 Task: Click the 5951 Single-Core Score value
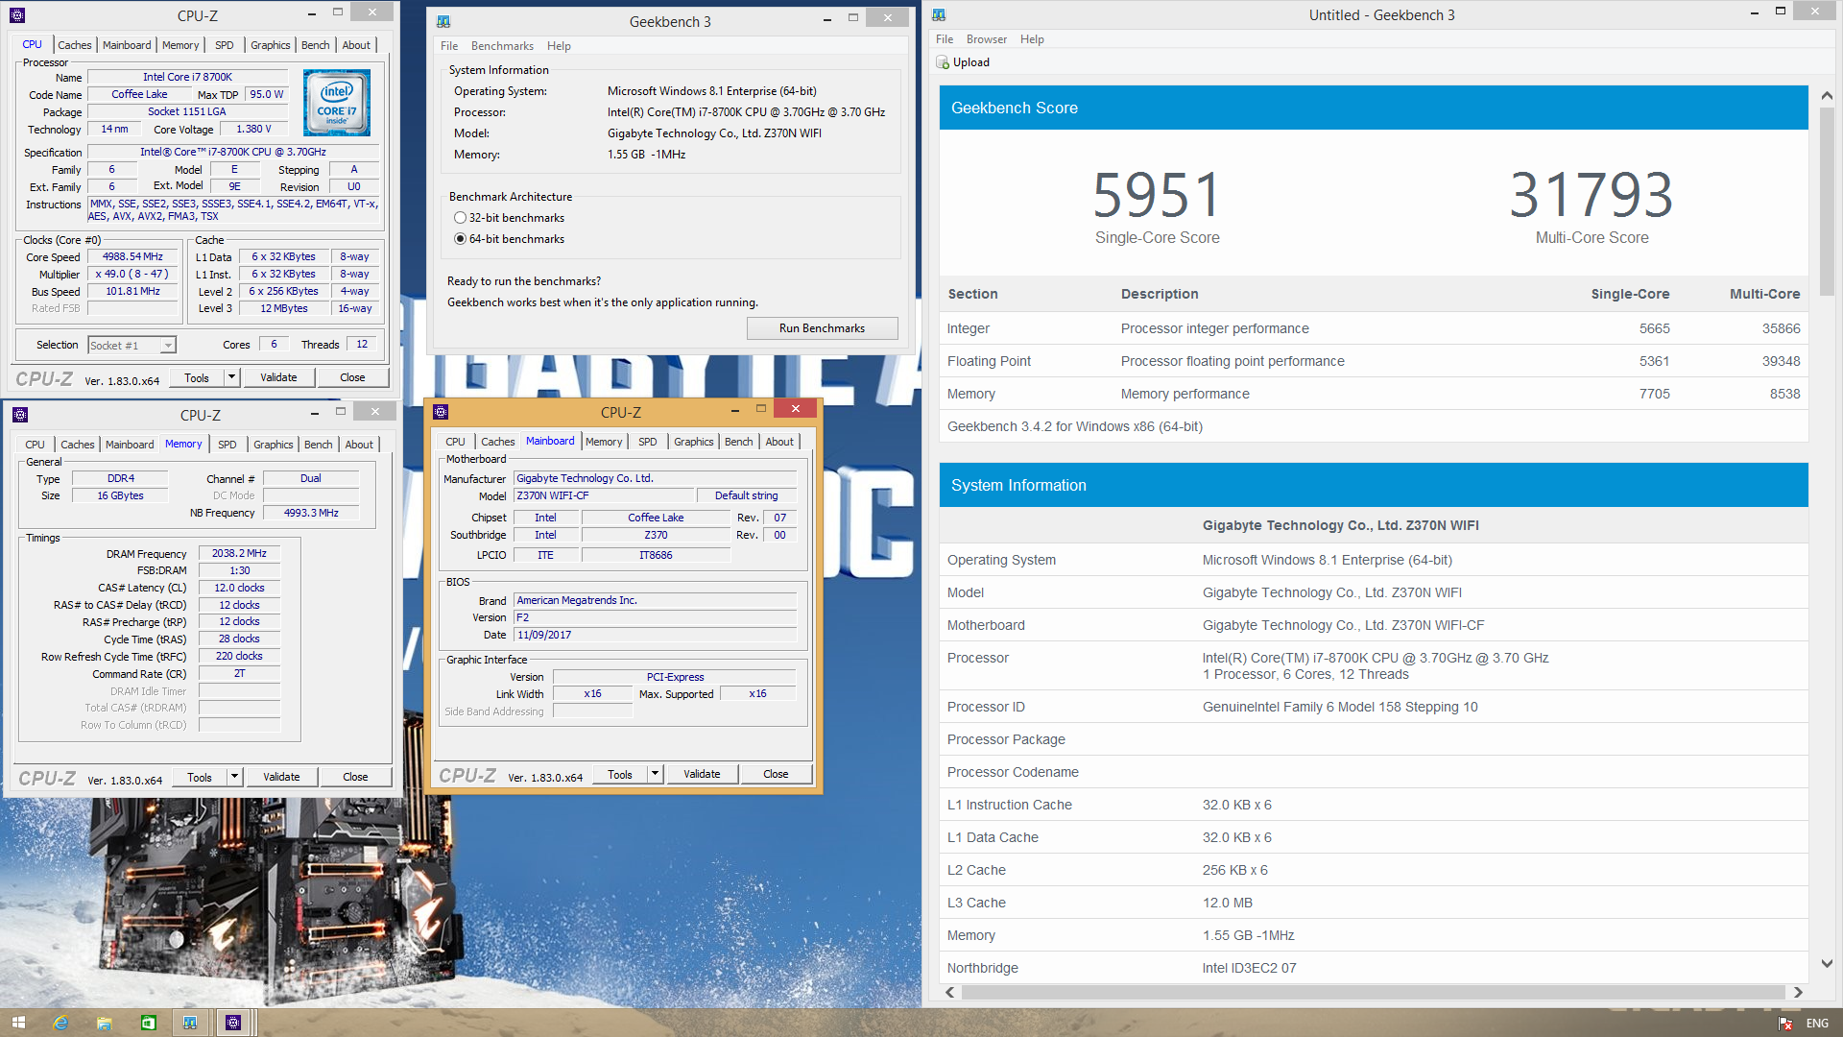[1157, 195]
